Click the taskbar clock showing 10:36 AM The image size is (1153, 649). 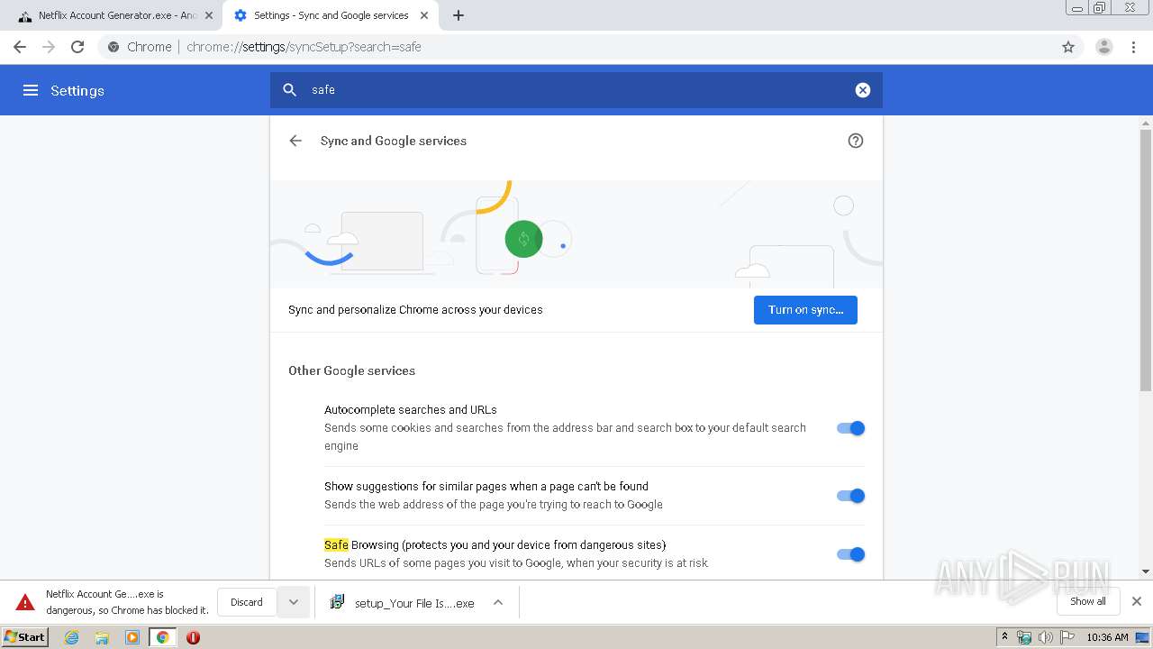tap(1107, 637)
